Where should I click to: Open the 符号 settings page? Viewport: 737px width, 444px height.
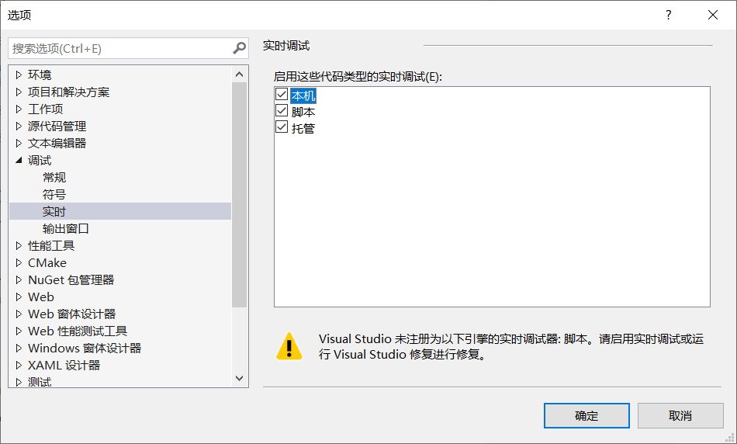click(54, 194)
